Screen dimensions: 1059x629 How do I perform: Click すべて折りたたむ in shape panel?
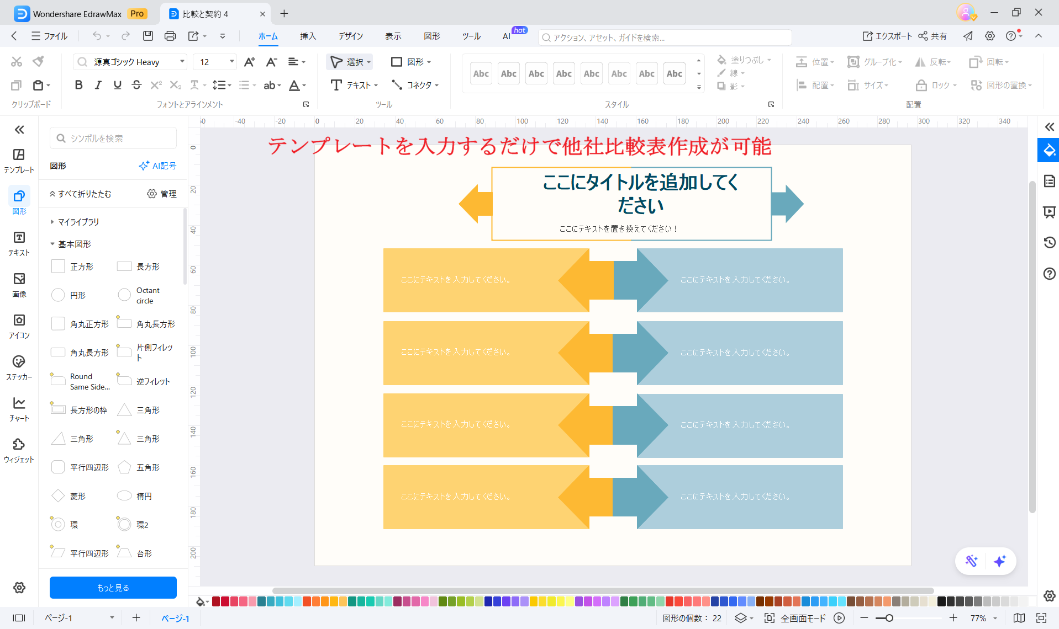80,194
